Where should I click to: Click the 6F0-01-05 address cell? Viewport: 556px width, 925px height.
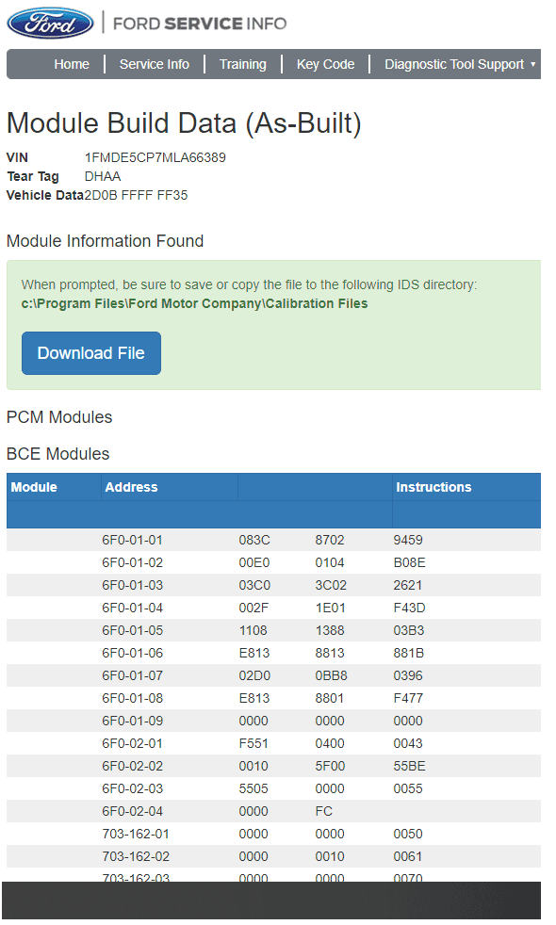pyautogui.click(x=132, y=630)
